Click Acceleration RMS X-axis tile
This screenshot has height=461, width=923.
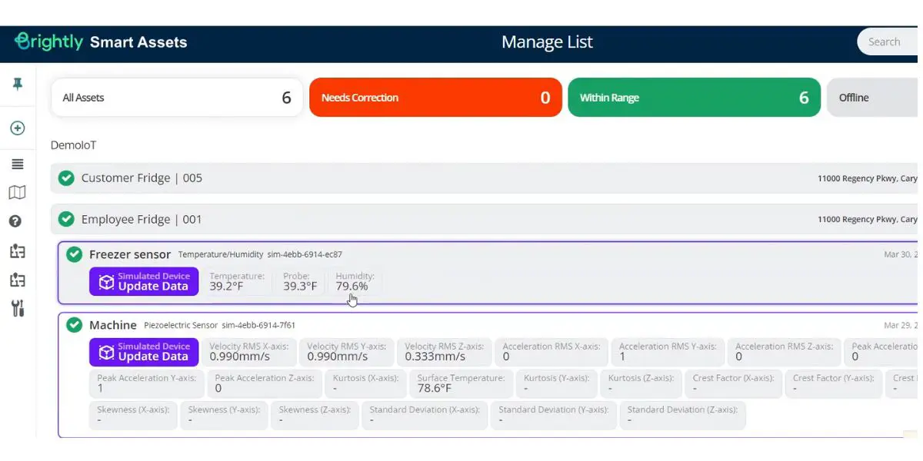[551, 352]
